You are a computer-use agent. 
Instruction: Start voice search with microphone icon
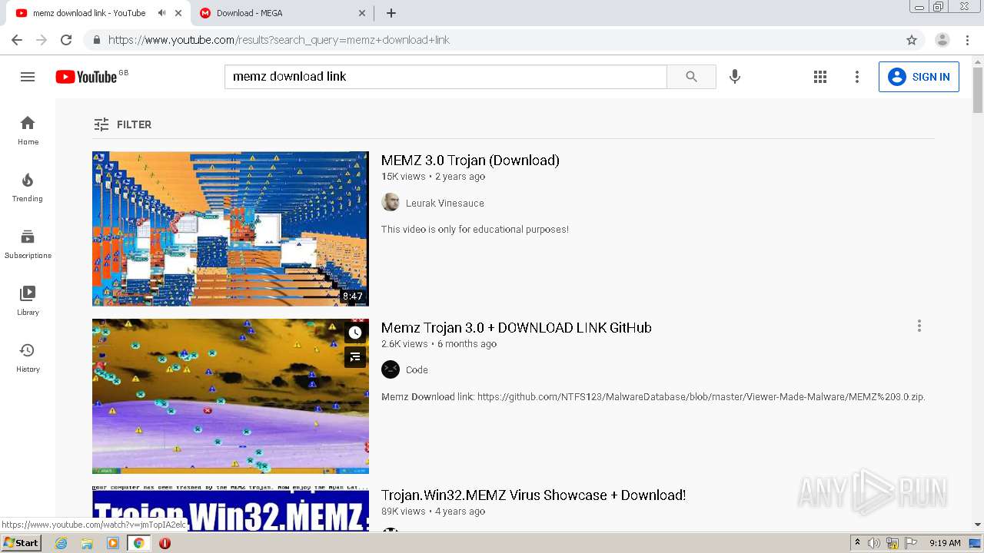(735, 77)
